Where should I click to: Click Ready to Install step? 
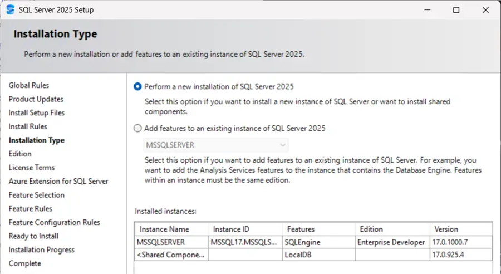click(x=33, y=236)
